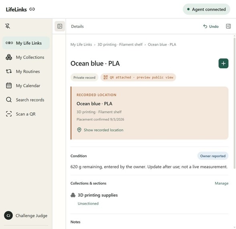Click the My Calendar icon
This screenshot has width=236, height=229.
pos(9,86)
